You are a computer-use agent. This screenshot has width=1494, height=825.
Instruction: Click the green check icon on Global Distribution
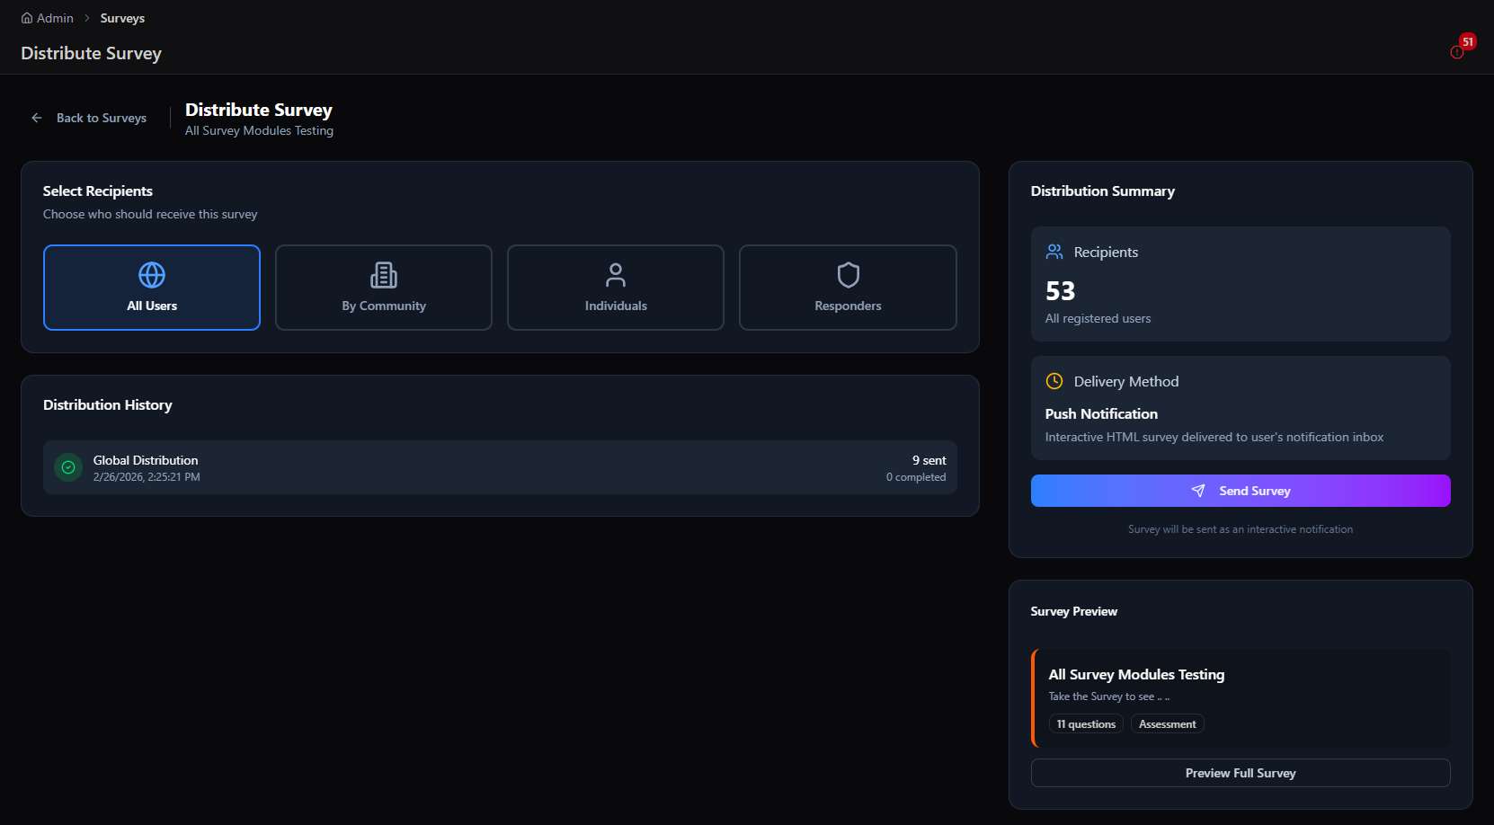click(x=68, y=467)
